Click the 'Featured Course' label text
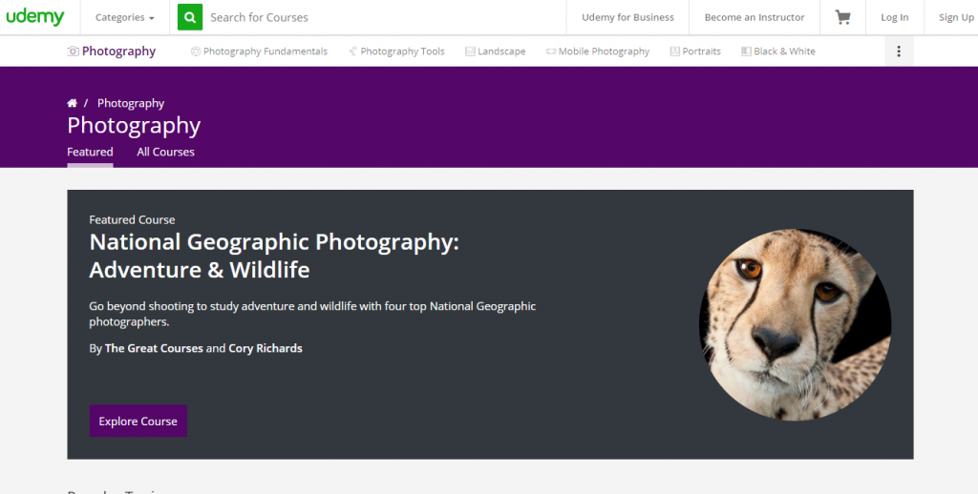This screenshot has height=494, width=978. tap(132, 220)
